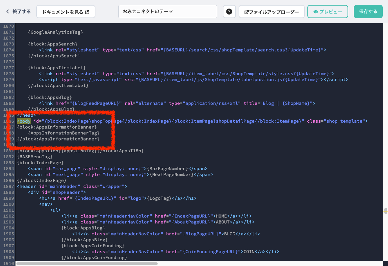Click line number 1897 in gutter

coord(9,186)
